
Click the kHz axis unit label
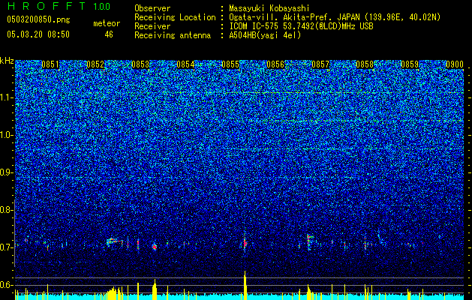(7, 61)
